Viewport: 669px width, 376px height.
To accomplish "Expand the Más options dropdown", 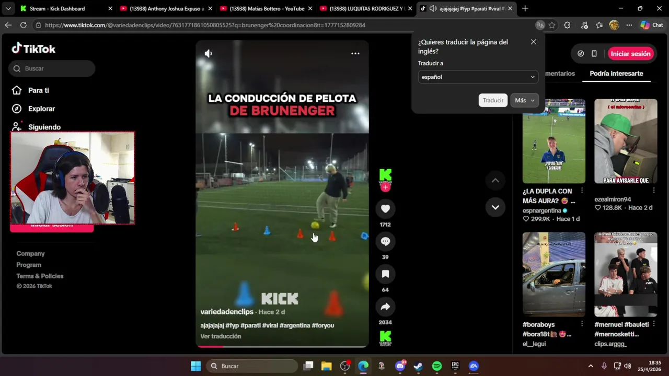I will pos(524,100).
